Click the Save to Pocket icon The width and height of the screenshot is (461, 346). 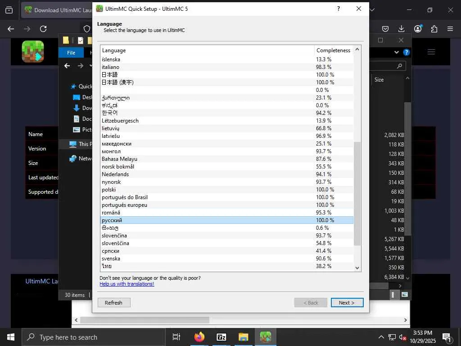coord(385,28)
